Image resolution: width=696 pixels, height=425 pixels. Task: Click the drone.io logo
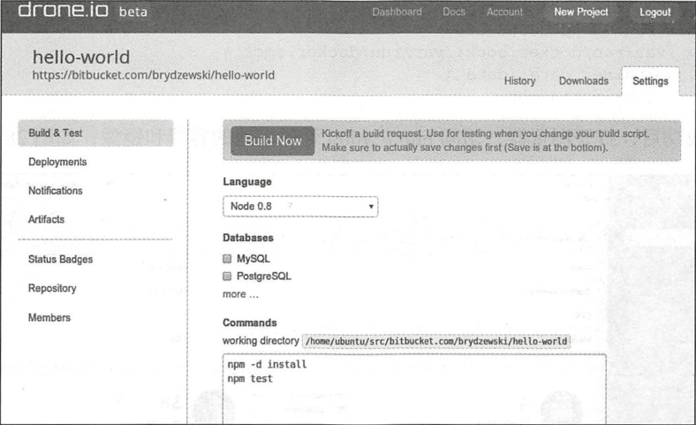(63, 10)
